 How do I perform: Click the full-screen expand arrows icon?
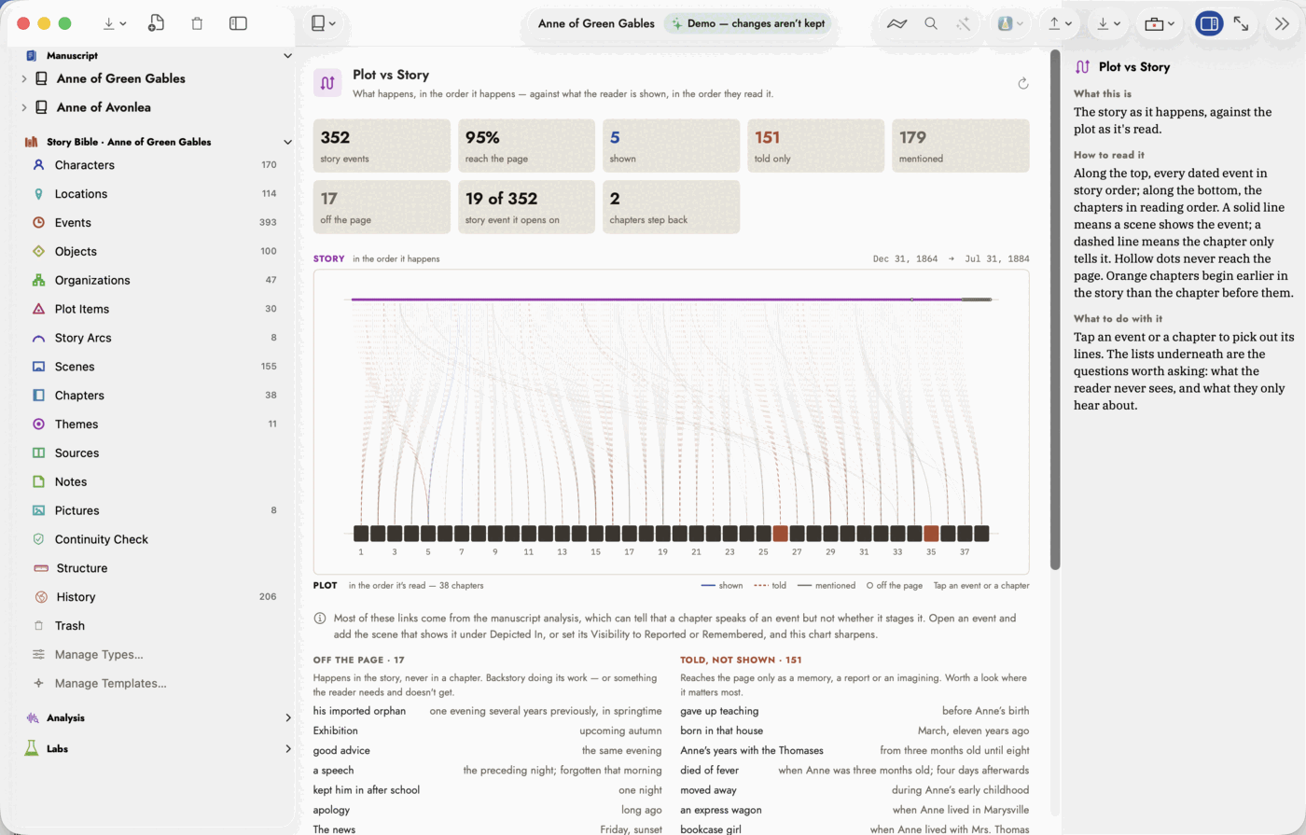point(1241,23)
